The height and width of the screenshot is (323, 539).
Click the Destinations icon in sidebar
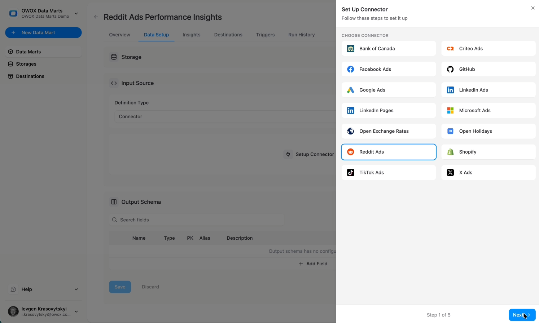pyautogui.click(x=10, y=76)
